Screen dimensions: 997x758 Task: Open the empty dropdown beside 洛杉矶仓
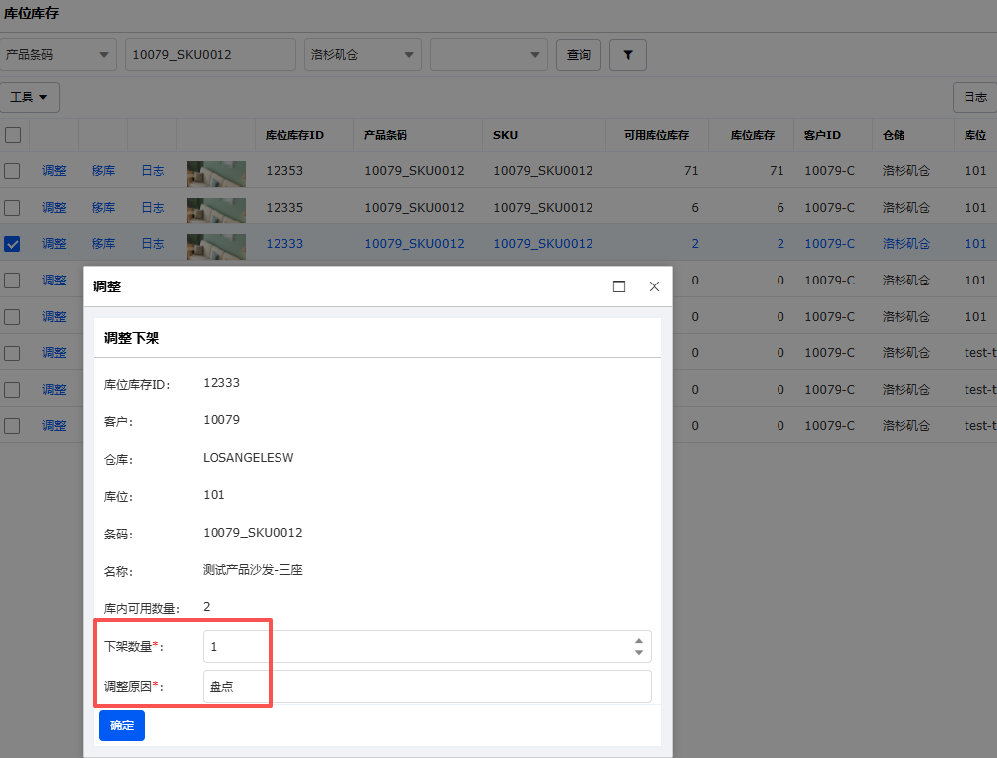[x=488, y=55]
